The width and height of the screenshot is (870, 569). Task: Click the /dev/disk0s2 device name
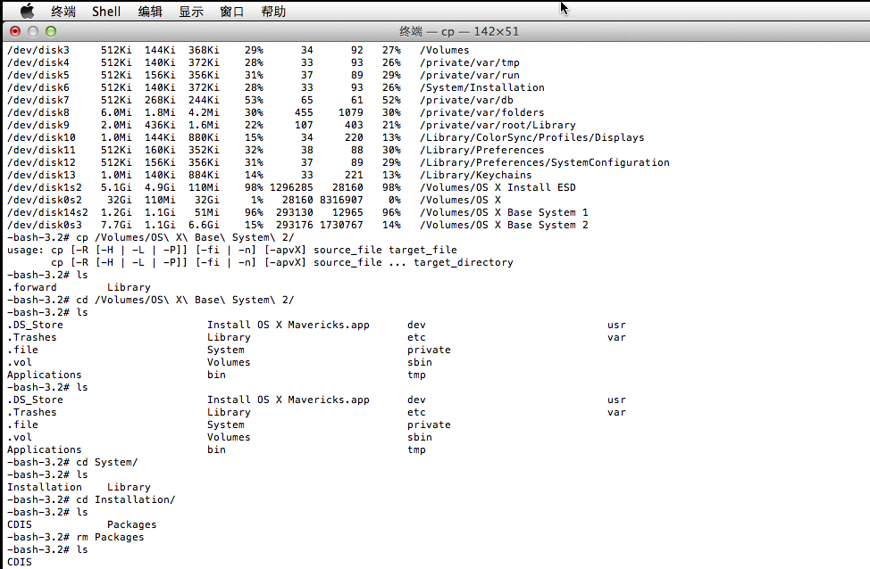tap(45, 200)
